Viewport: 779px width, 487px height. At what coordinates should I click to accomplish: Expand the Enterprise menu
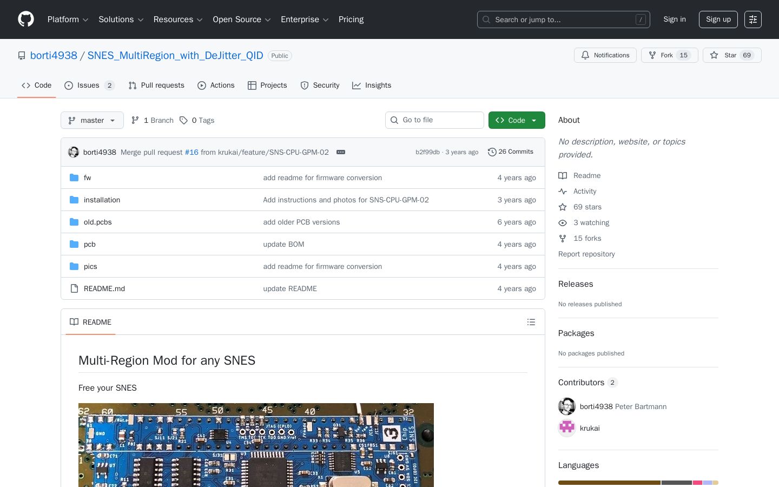[305, 19]
